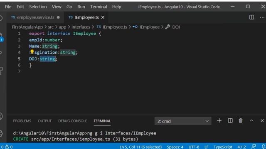Screen dimensions: 266x149
Task: Change end of line sequence LF
Action: pos(206,147)
